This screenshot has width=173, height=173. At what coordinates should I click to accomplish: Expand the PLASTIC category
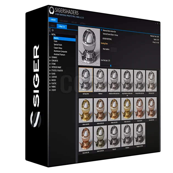pos(50,83)
